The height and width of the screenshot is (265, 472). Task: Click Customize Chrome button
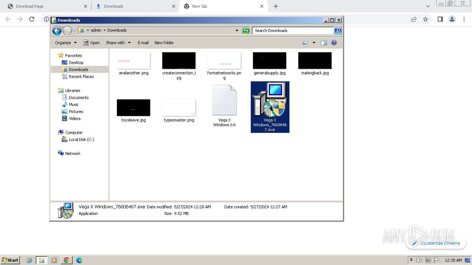(436, 243)
